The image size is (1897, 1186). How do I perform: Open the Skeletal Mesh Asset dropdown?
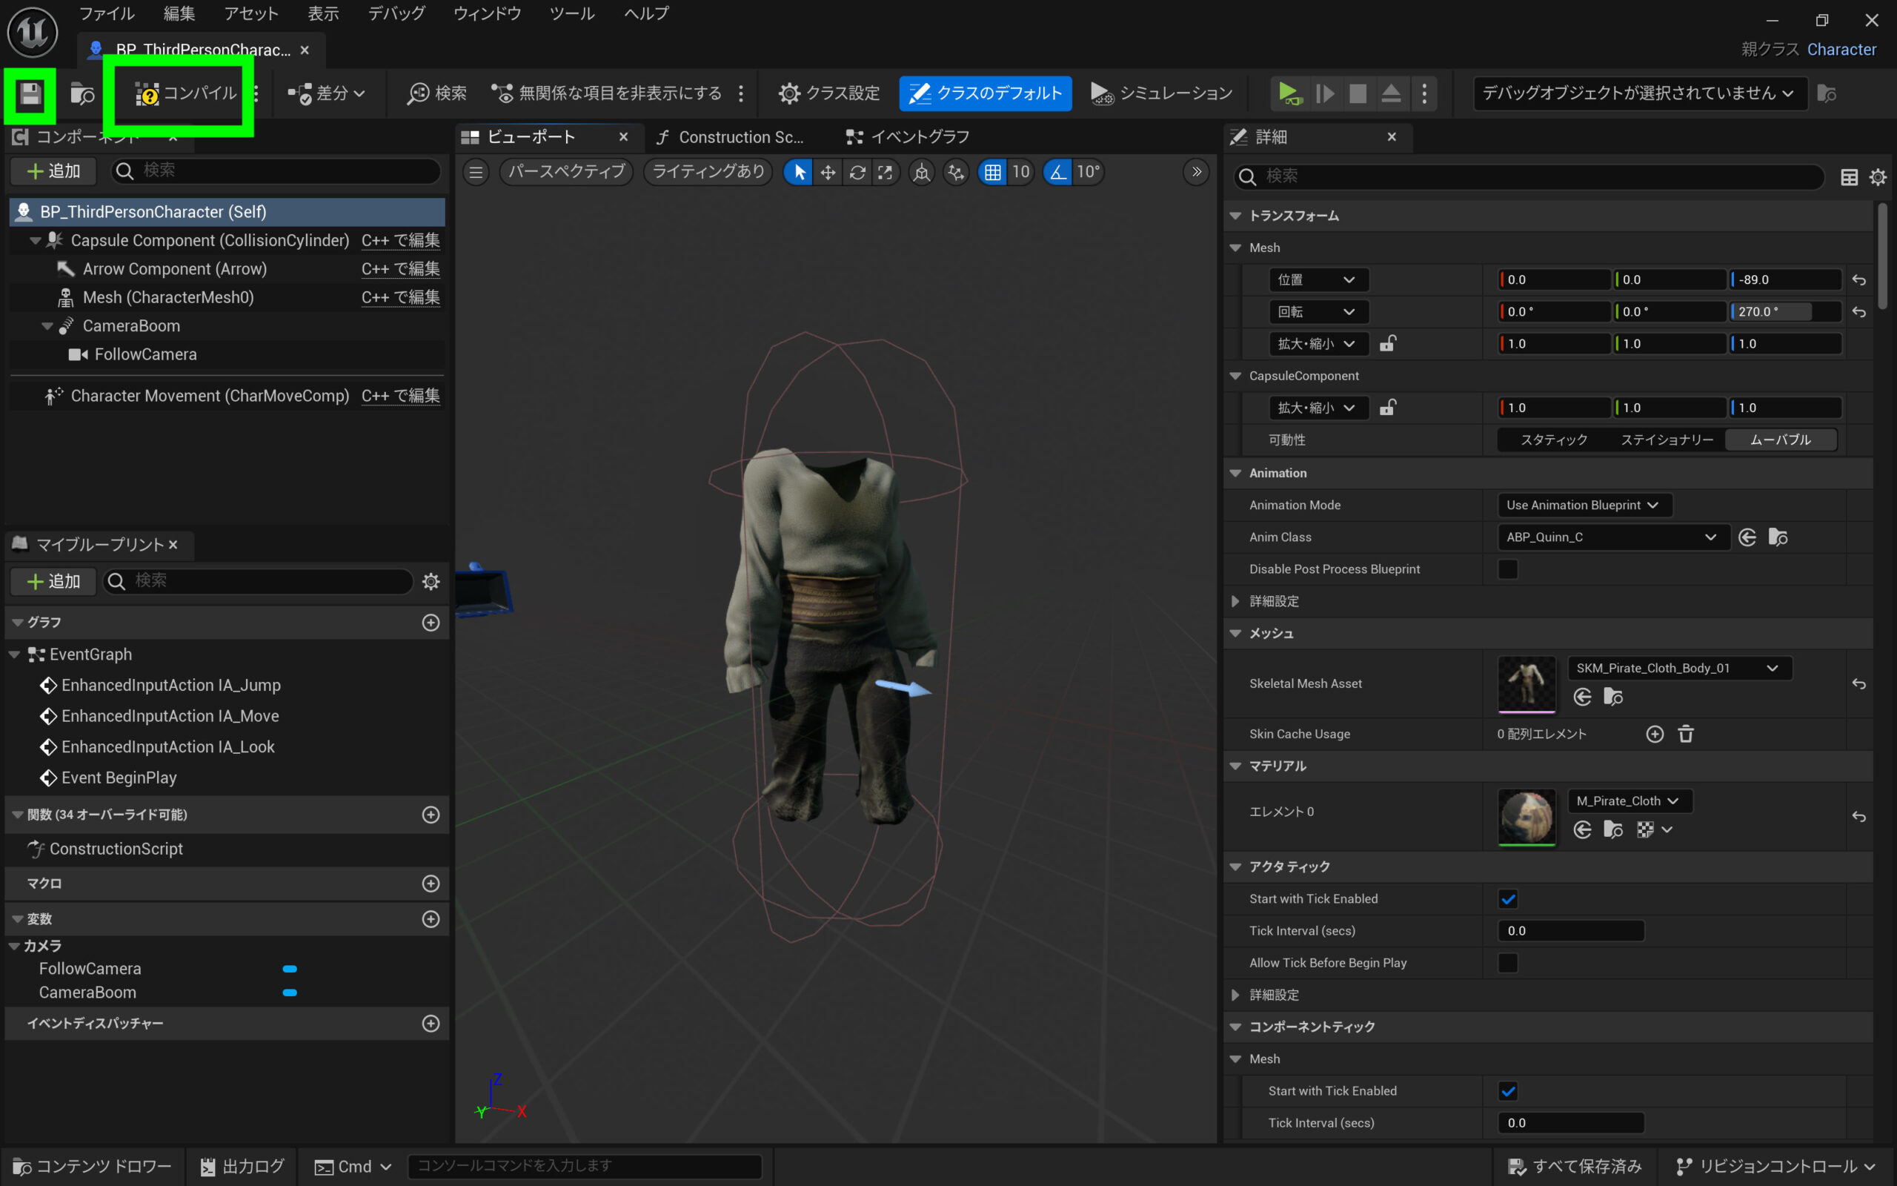click(x=1678, y=669)
